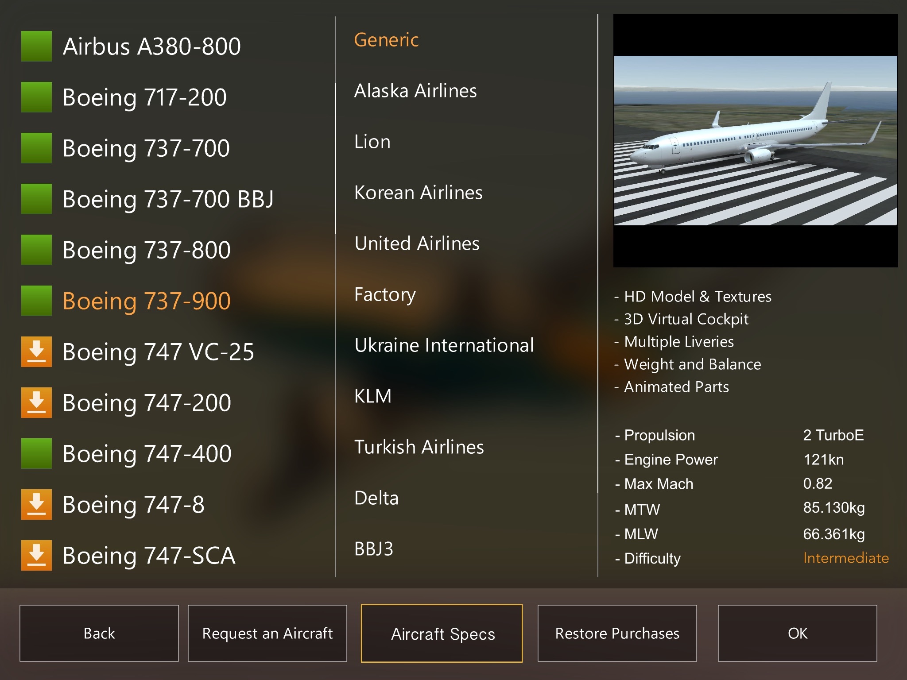Tap download icon beside Boeing 747 VC-25

36,352
